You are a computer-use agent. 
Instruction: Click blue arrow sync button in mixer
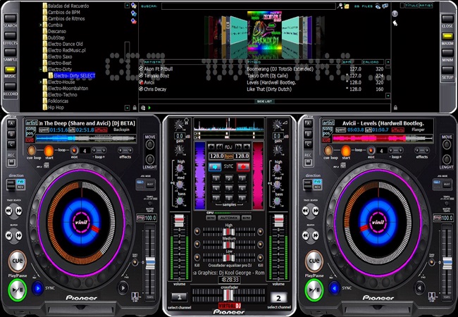215,167
